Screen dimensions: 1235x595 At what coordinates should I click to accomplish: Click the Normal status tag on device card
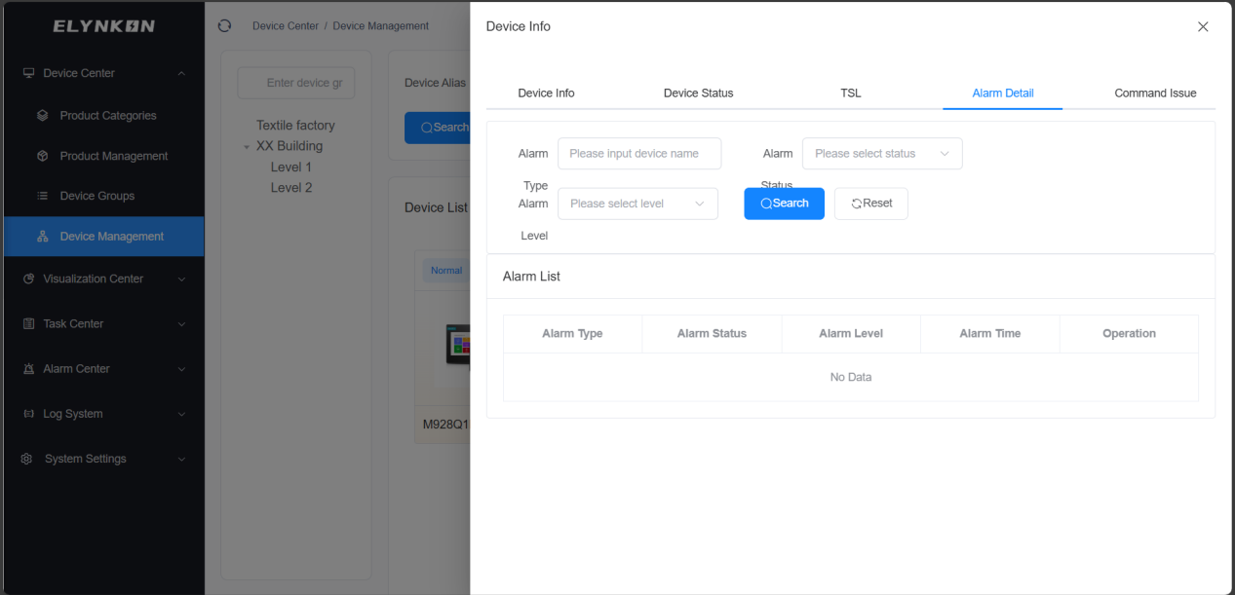pyautogui.click(x=445, y=271)
